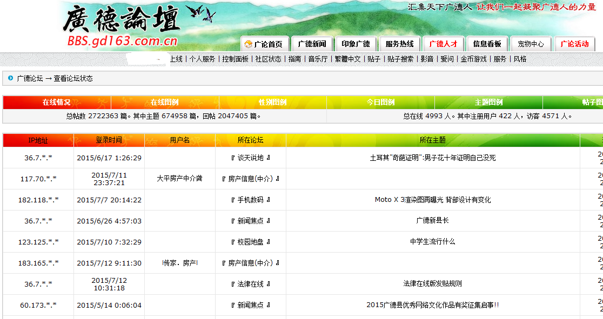Click the 广德论坛 breadcrumb link
This screenshot has width=603, height=319.
30,78
